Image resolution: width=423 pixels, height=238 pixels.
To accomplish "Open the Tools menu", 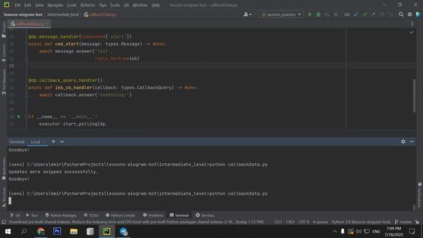I will 115,5.
